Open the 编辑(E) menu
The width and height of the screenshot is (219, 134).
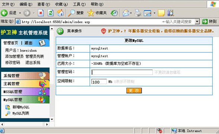[x=26, y=4]
